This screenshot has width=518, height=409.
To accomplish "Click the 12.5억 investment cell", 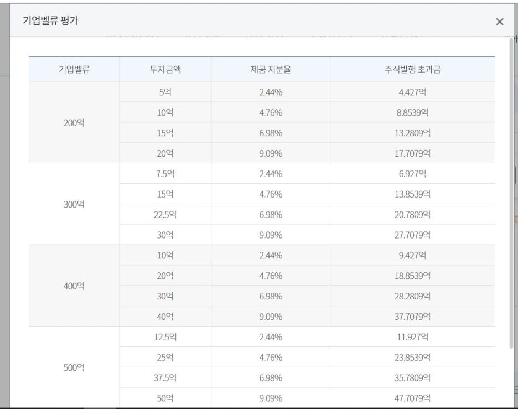I will tap(165, 337).
